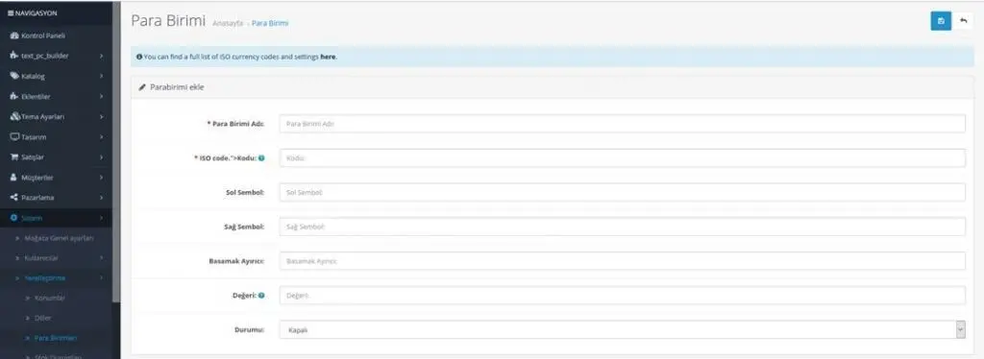Click the Tema Ayarları icon
Viewport: 984px width, 359px height.
[15, 116]
